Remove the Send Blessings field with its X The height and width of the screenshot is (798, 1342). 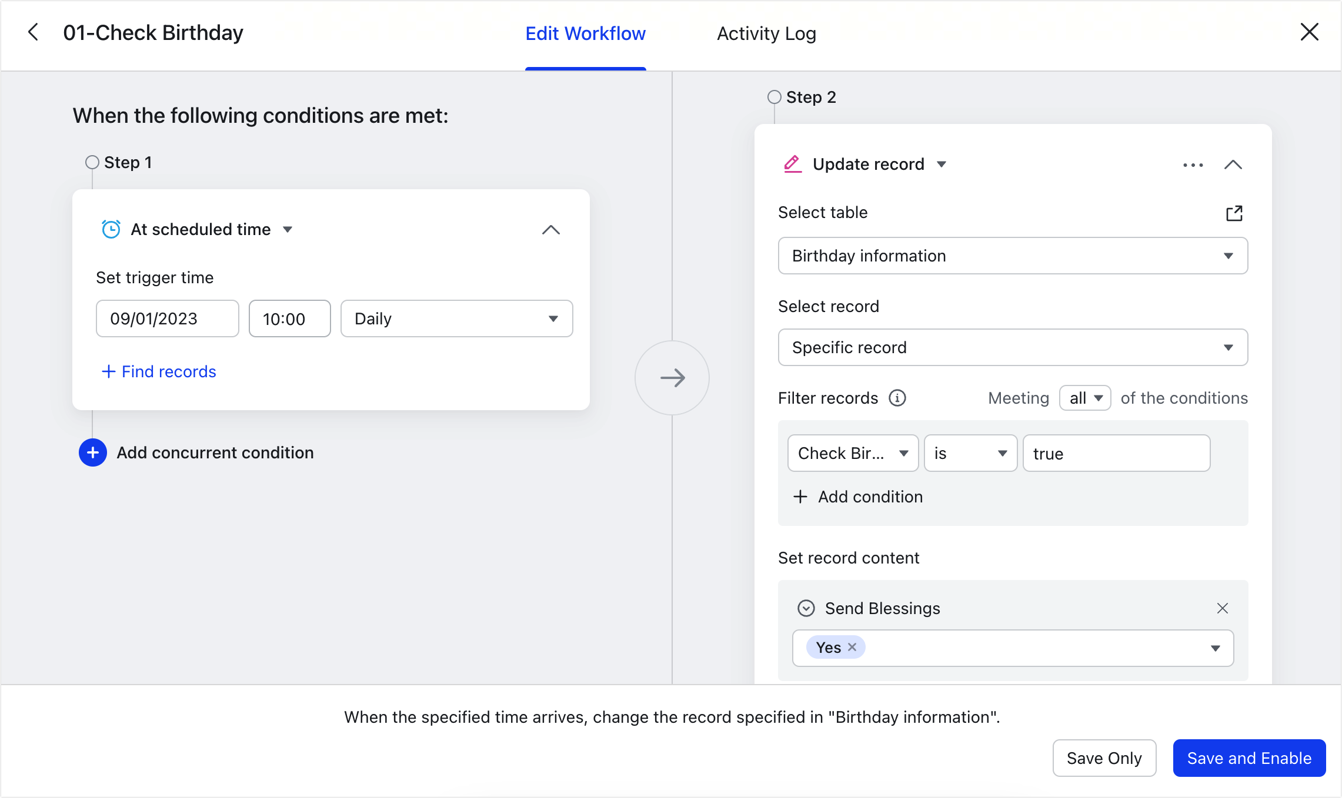coord(1223,608)
